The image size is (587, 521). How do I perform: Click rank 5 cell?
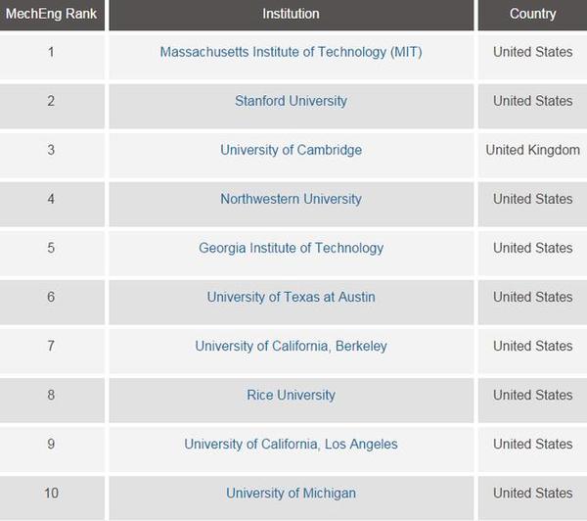(52, 253)
